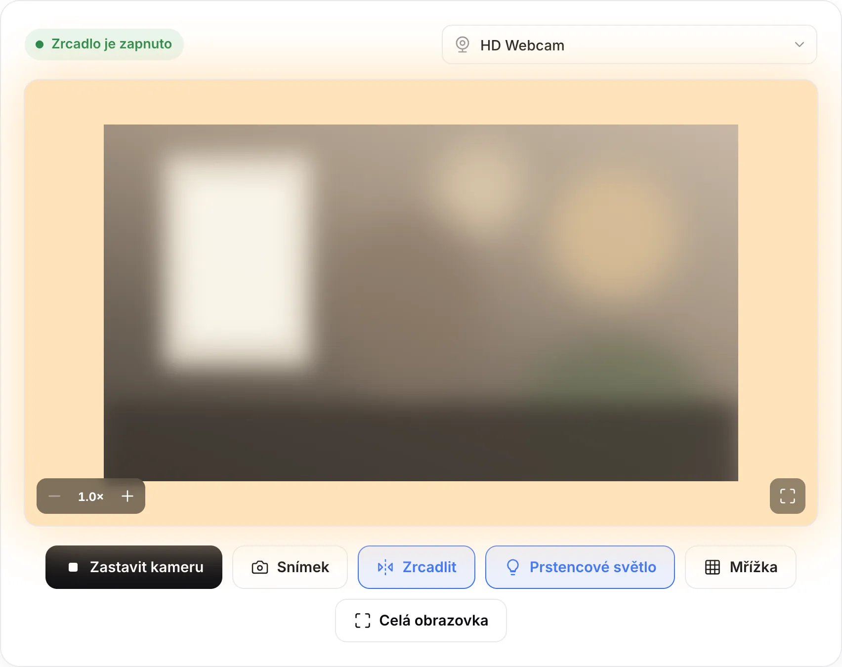The width and height of the screenshot is (842, 667).
Task: Click the Zrcadlo je zapnuto status badge
Action: click(104, 44)
